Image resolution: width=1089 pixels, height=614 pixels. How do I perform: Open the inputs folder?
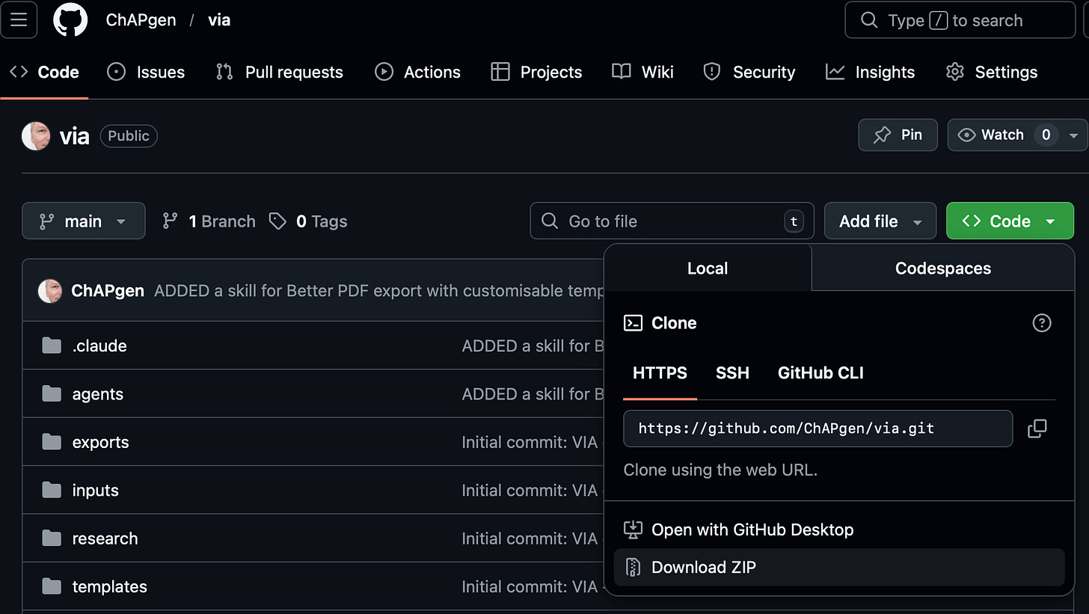(x=95, y=490)
